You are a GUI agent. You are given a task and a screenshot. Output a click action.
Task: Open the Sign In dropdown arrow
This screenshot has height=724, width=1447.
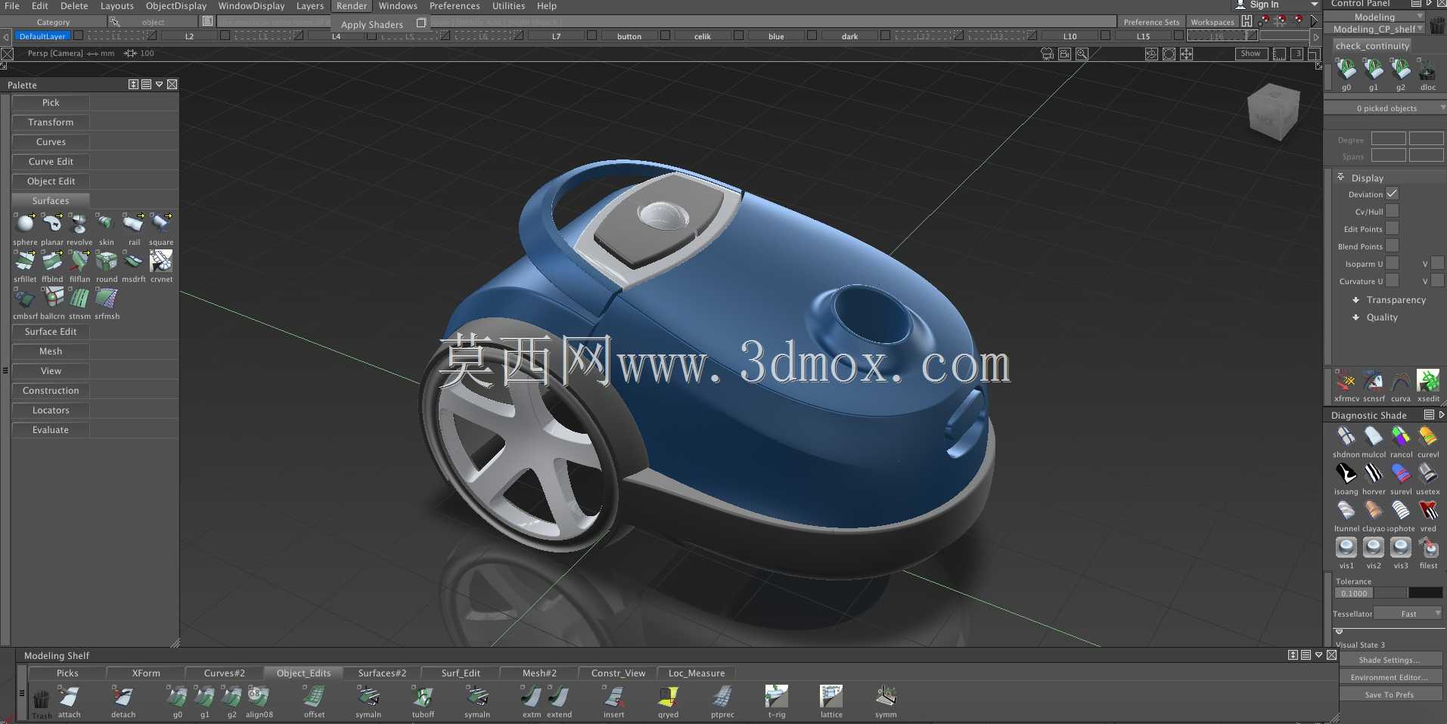click(x=1315, y=5)
